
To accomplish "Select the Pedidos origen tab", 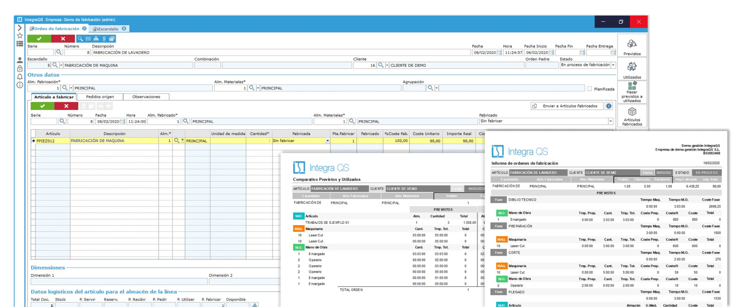I will (100, 96).
